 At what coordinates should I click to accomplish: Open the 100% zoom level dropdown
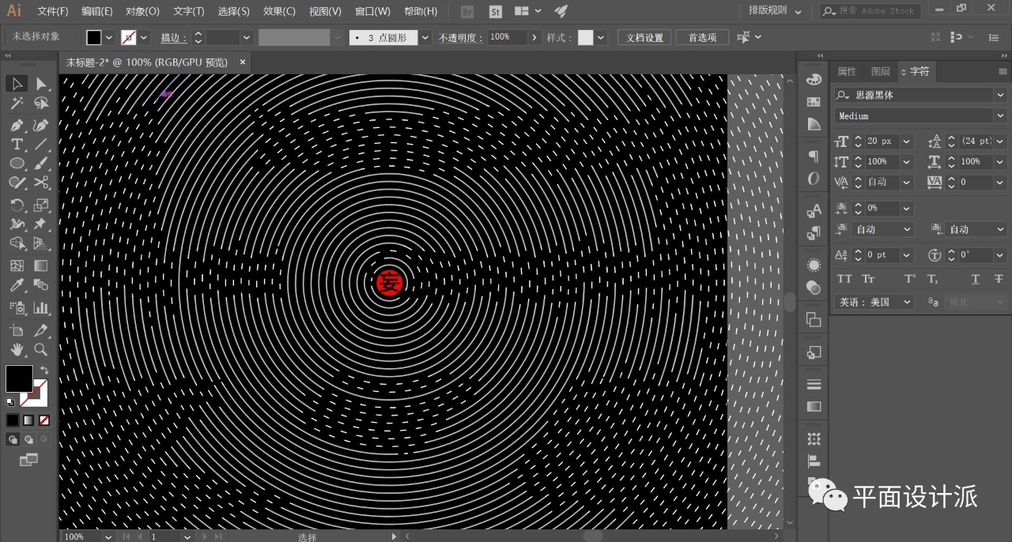108,536
